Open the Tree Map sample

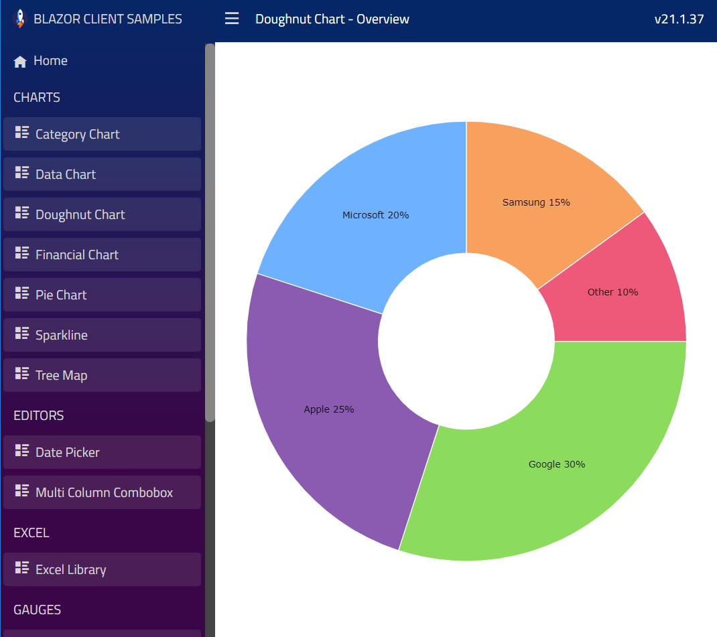click(x=102, y=375)
